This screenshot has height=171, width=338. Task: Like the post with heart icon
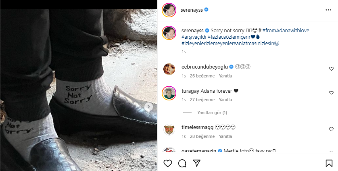tap(168, 163)
